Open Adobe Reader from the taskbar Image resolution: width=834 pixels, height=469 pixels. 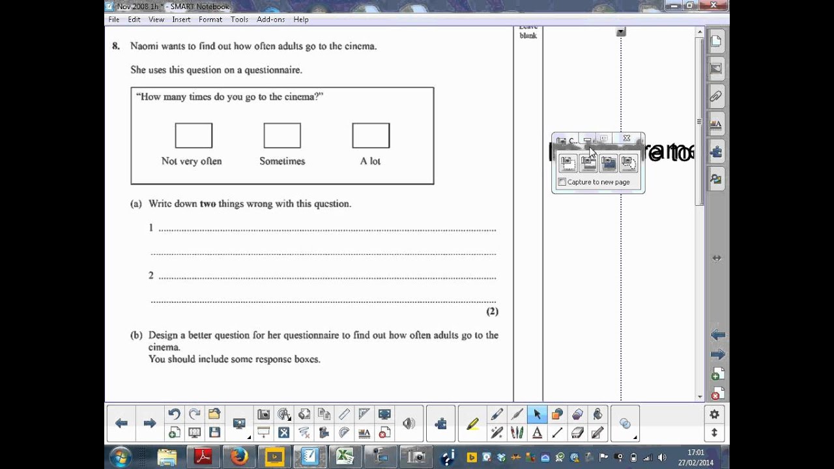[x=203, y=457]
